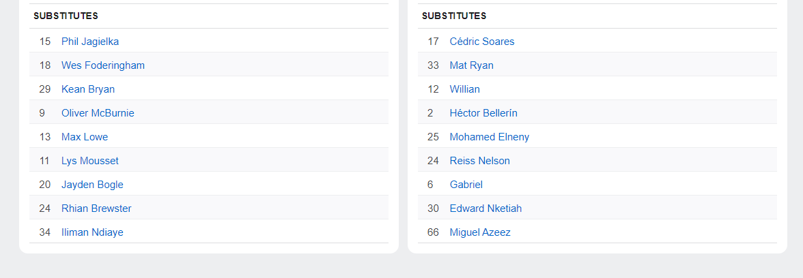Click the left team's Substitutes heading
The width and height of the screenshot is (803, 278).
tap(66, 16)
